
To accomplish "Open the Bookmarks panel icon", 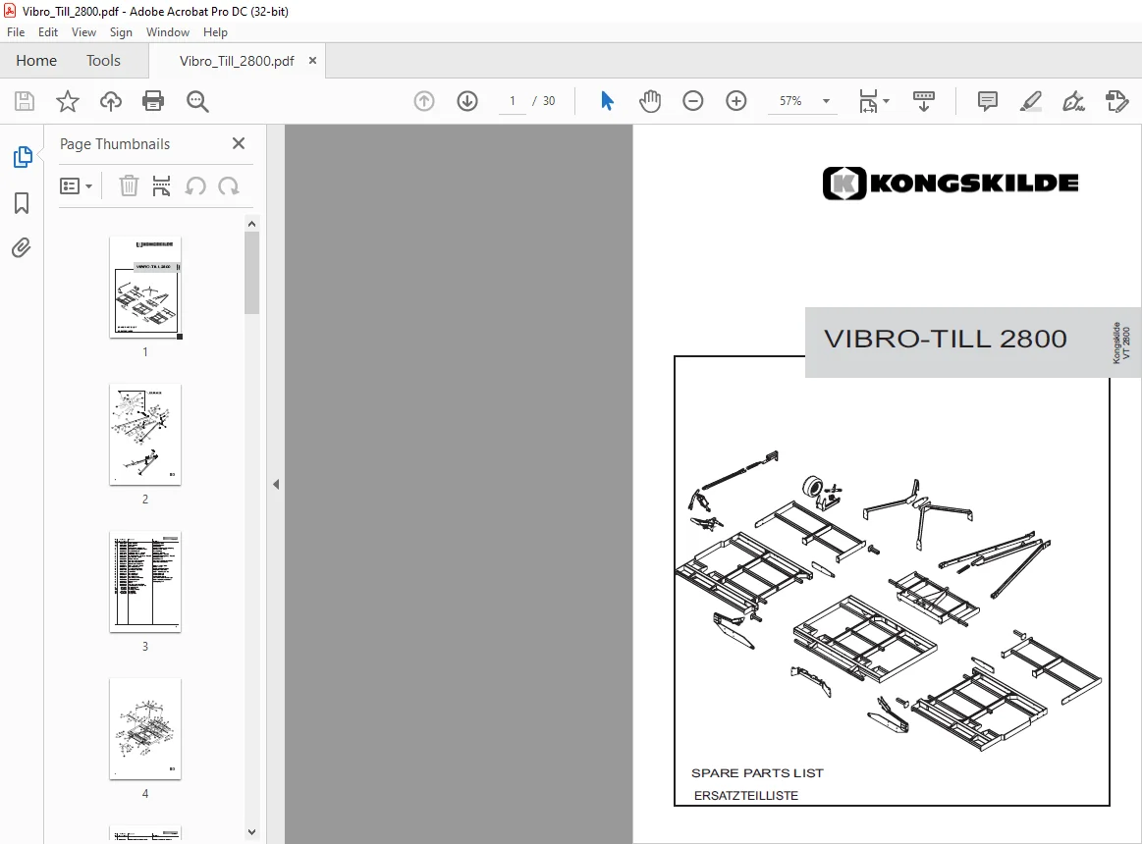I will coord(22,203).
